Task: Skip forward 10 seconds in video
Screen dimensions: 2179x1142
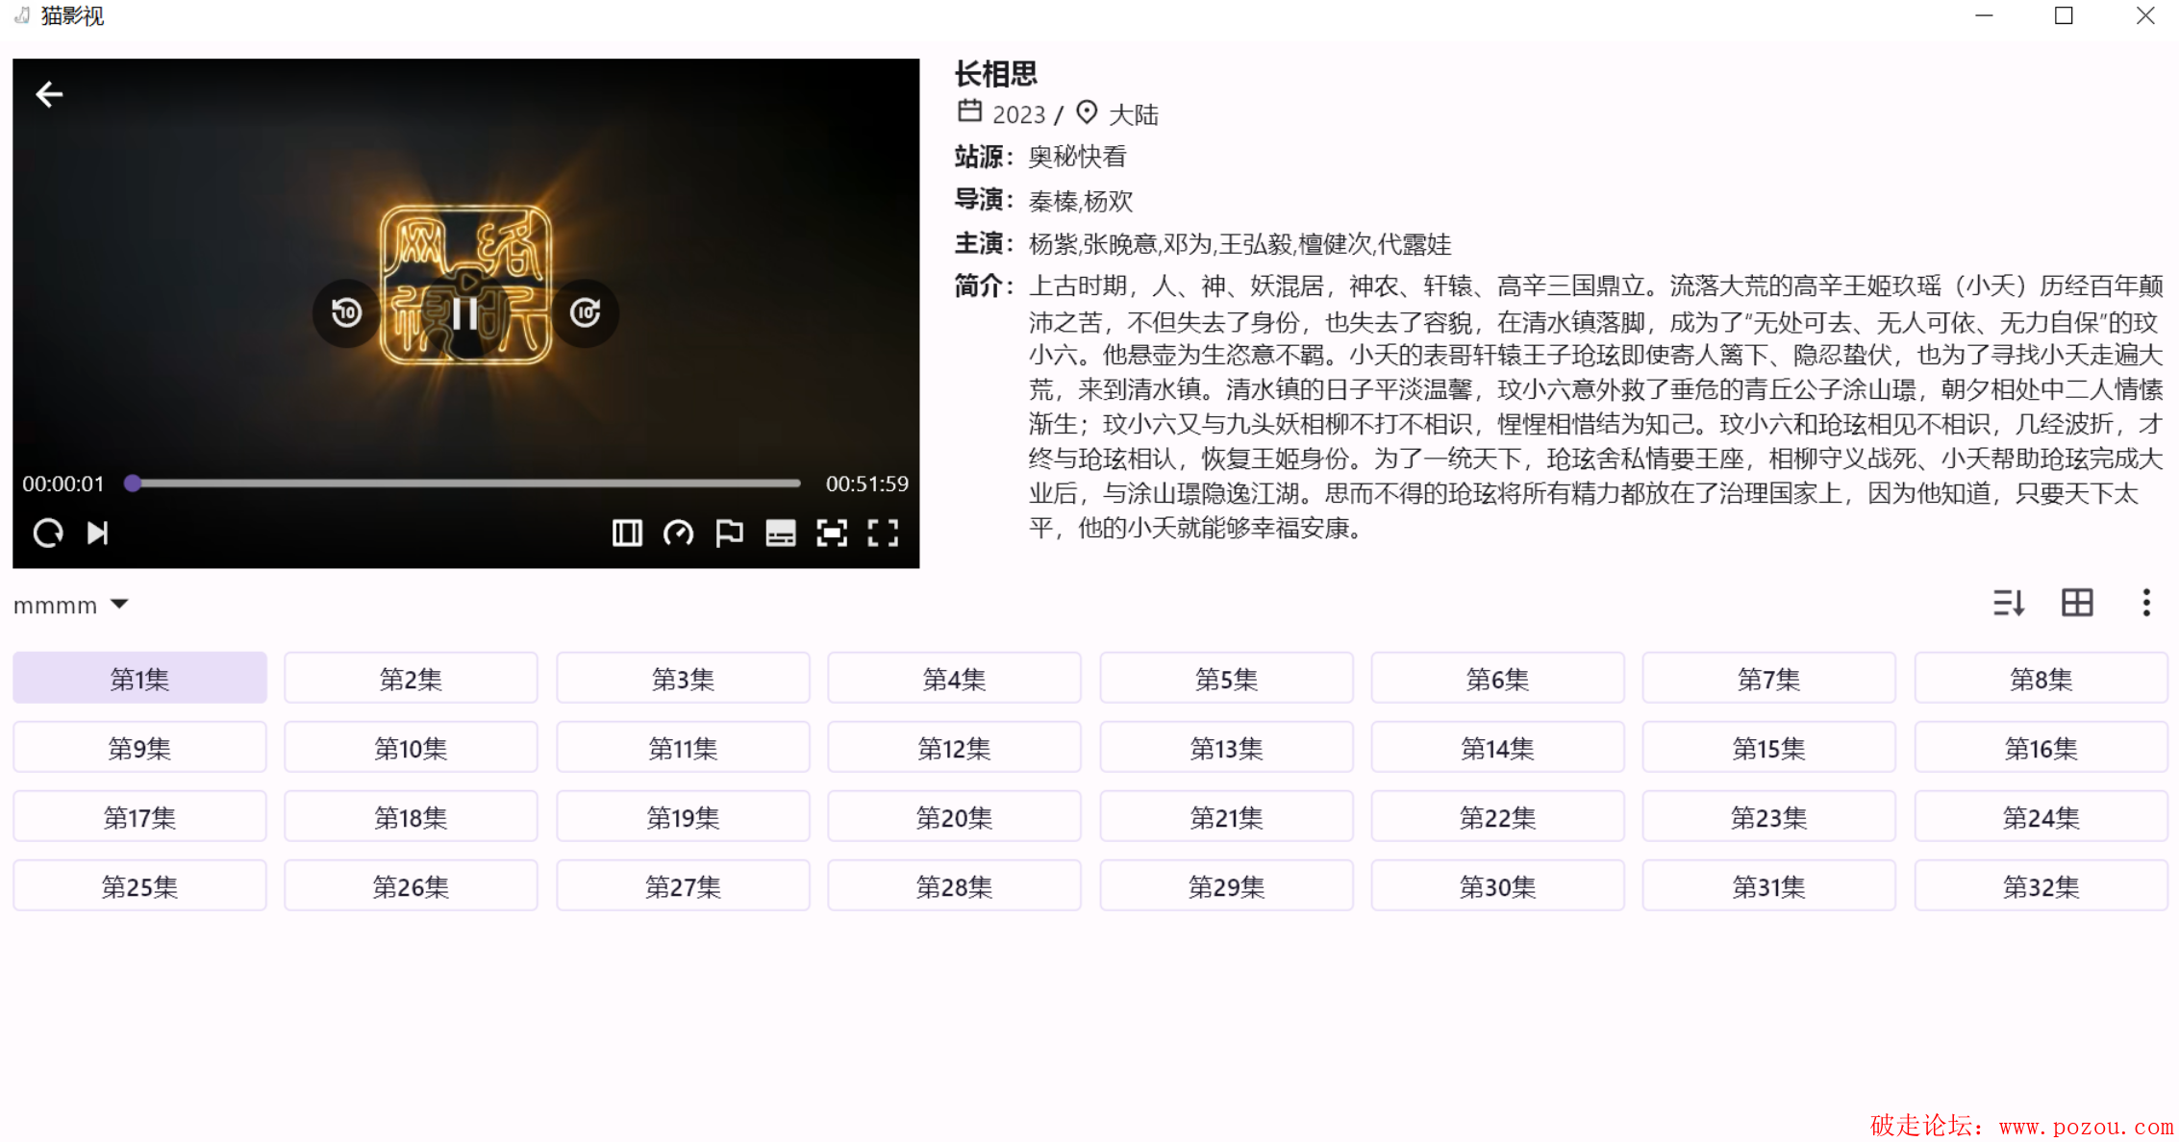Action: [x=585, y=312]
